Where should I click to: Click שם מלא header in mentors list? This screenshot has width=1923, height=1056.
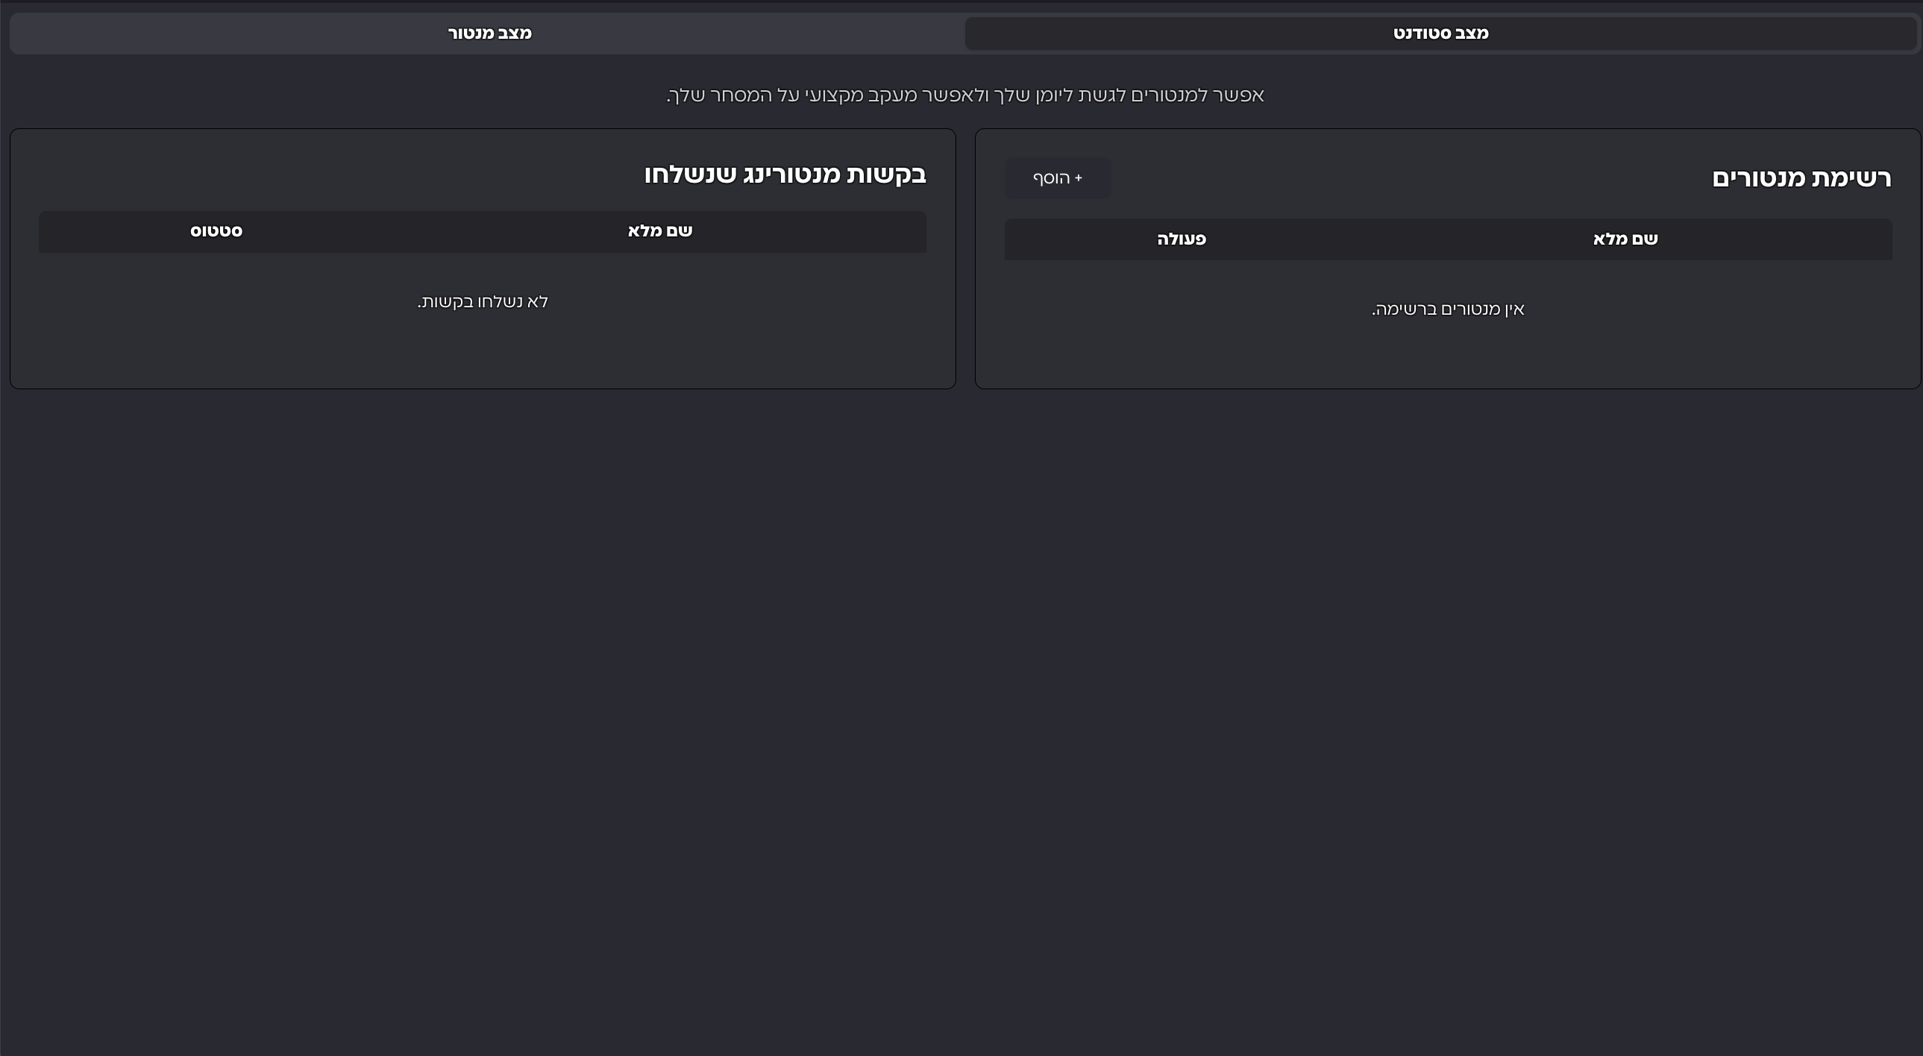(1625, 239)
